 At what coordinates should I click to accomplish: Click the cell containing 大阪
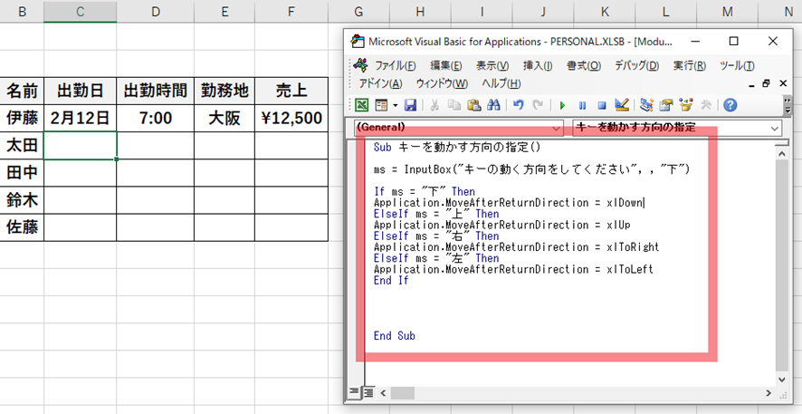point(224,118)
